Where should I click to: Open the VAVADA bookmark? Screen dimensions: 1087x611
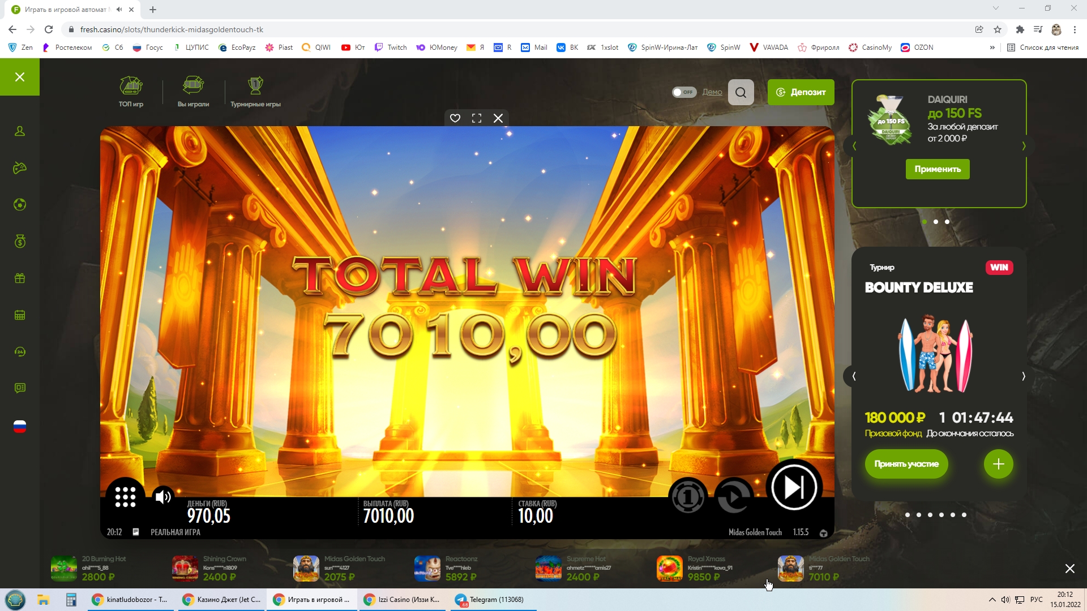(769, 48)
